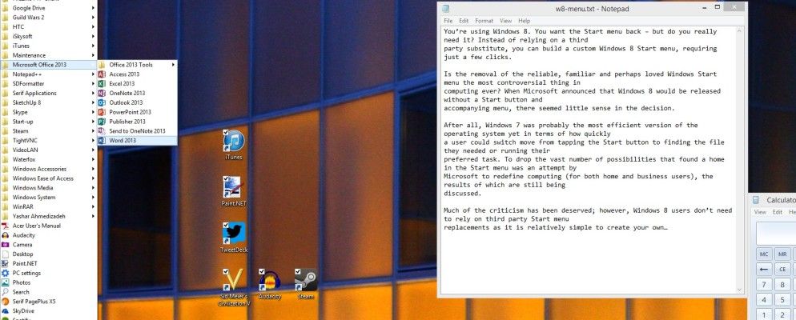
Task: Open the View menu in Calculator
Action: click(760, 212)
